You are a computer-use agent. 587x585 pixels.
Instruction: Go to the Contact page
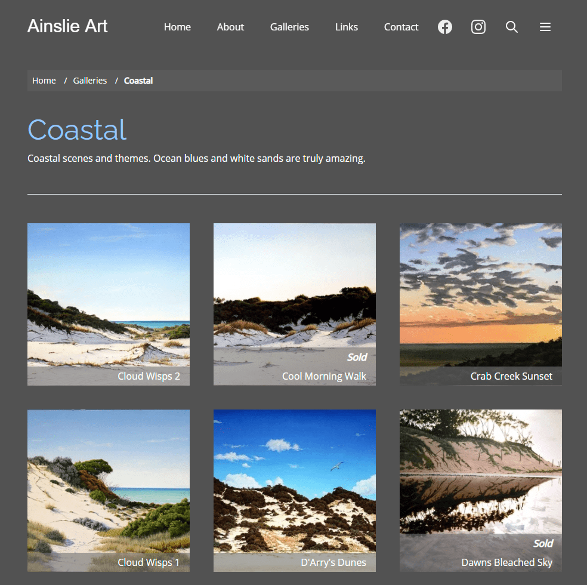[x=400, y=27]
